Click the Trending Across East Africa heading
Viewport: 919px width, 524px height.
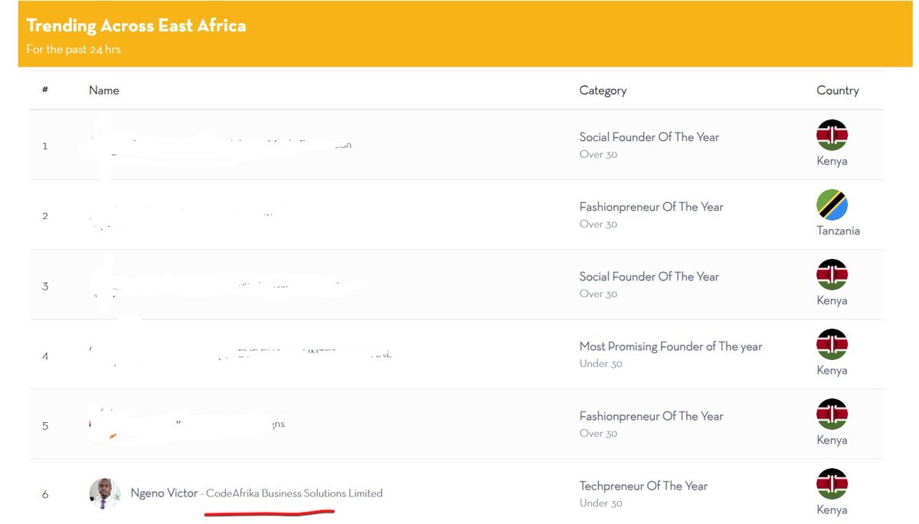(136, 25)
